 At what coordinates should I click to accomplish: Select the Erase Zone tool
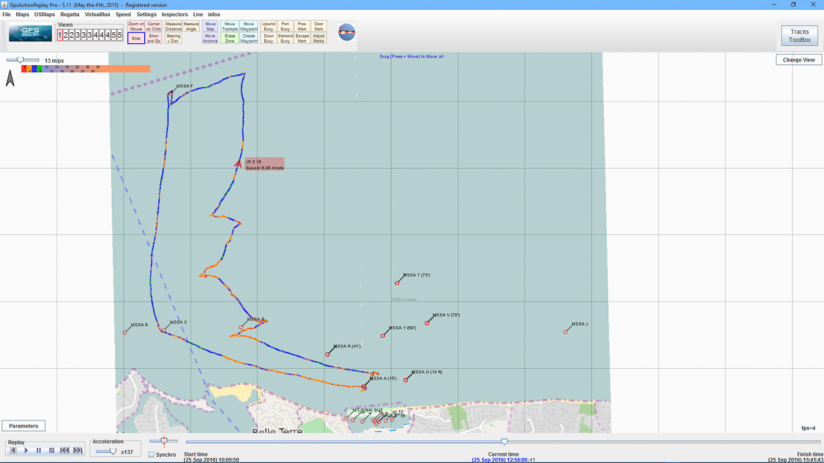tap(229, 39)
